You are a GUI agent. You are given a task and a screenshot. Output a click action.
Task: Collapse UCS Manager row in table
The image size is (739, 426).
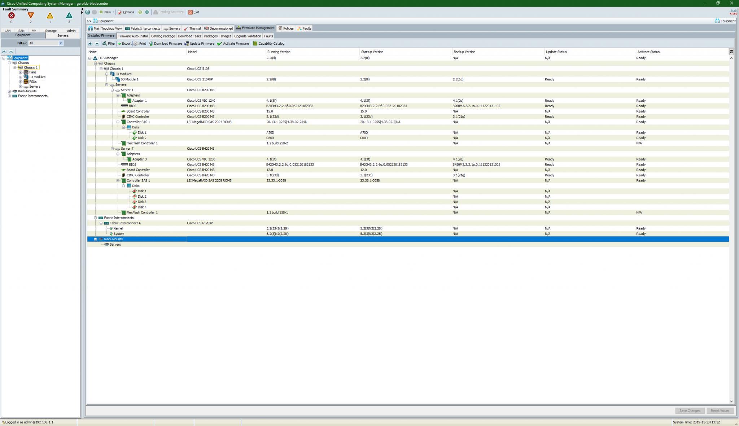point(90,58)
